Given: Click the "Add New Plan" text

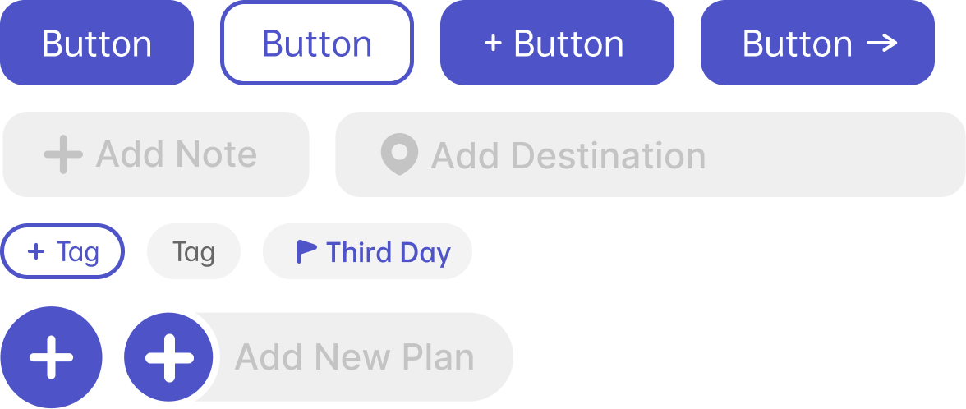Looking at the screenshot, I should point(354,357).
